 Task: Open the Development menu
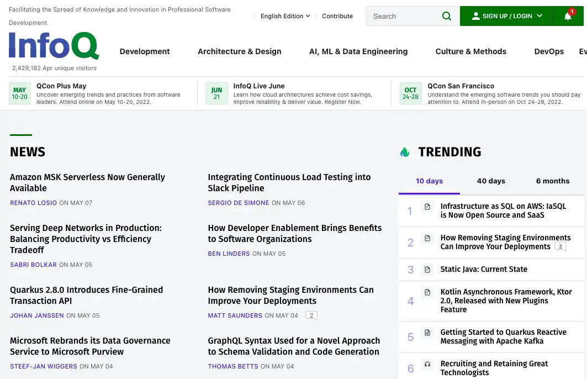click(x=145, y=51)
